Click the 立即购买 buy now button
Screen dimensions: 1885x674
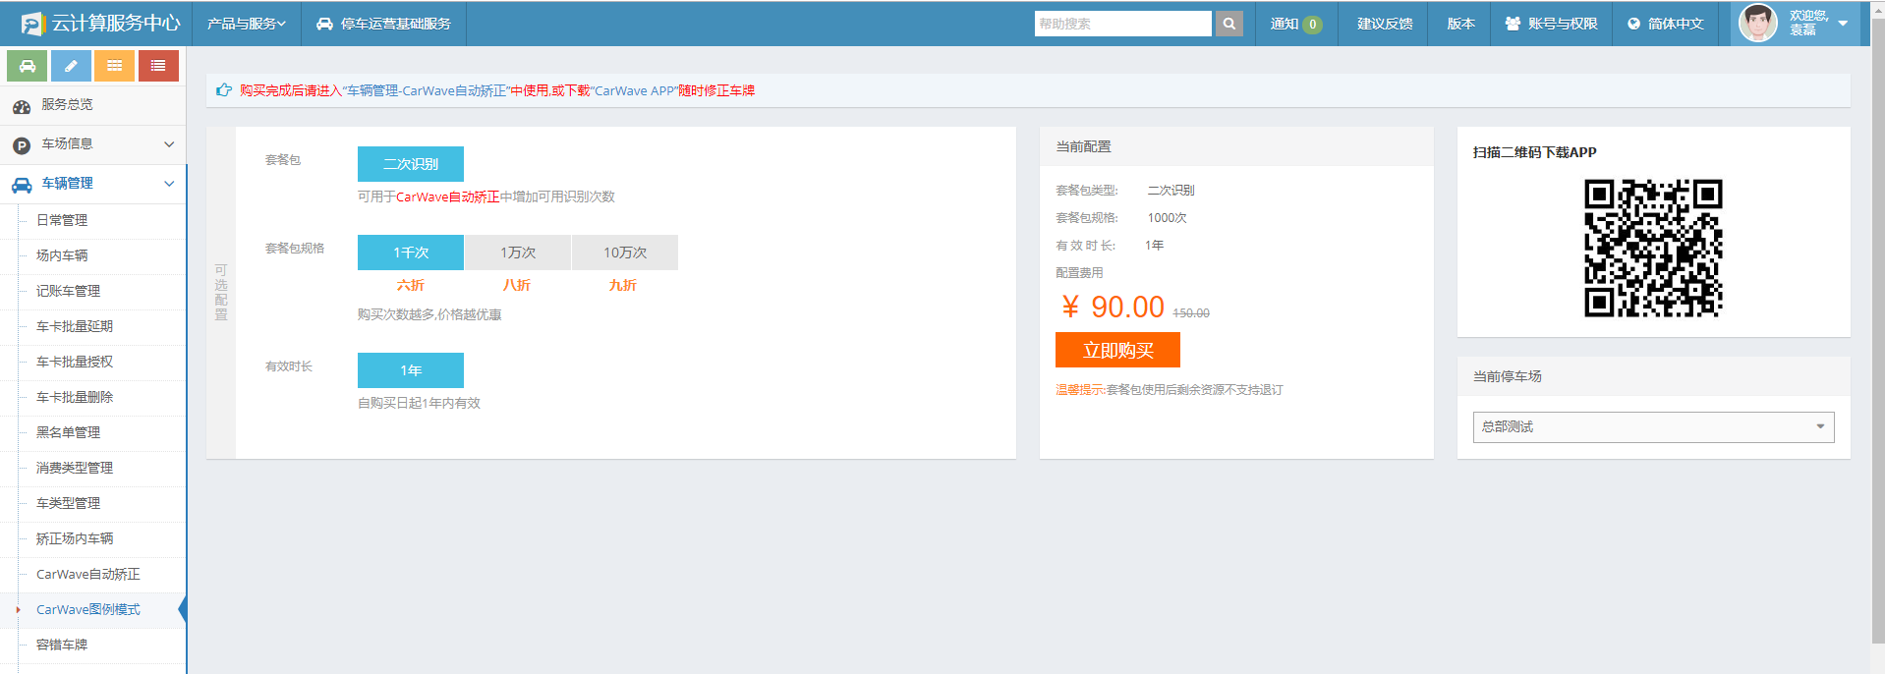(x=1117, y=351)
